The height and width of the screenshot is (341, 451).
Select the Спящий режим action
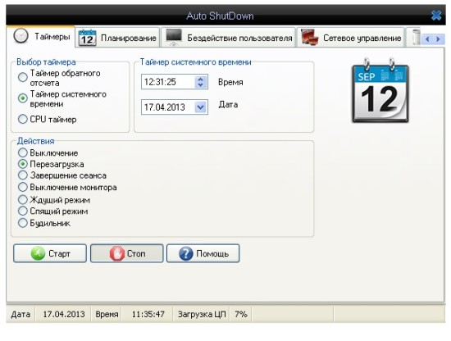click(x=23, y=211)
